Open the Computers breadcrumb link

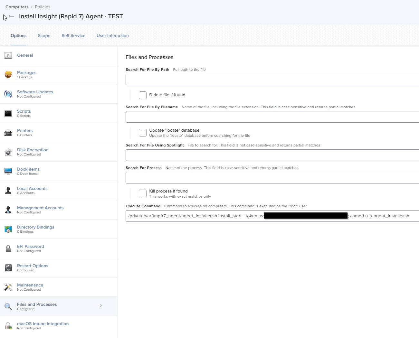[x=17, y=7]
